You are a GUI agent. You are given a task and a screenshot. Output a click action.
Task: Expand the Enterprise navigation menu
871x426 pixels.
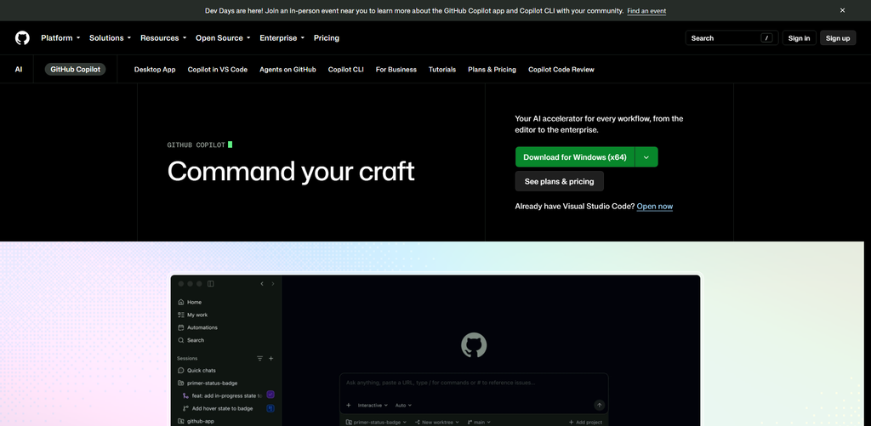tap(282, 37)
